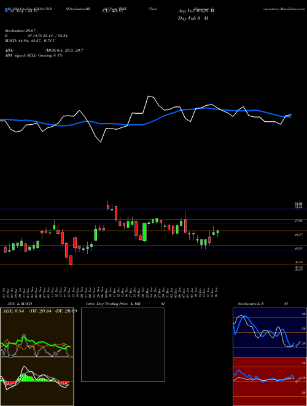Click the 'Avg Vol: 0.625 M' label

tap(196, 11)
